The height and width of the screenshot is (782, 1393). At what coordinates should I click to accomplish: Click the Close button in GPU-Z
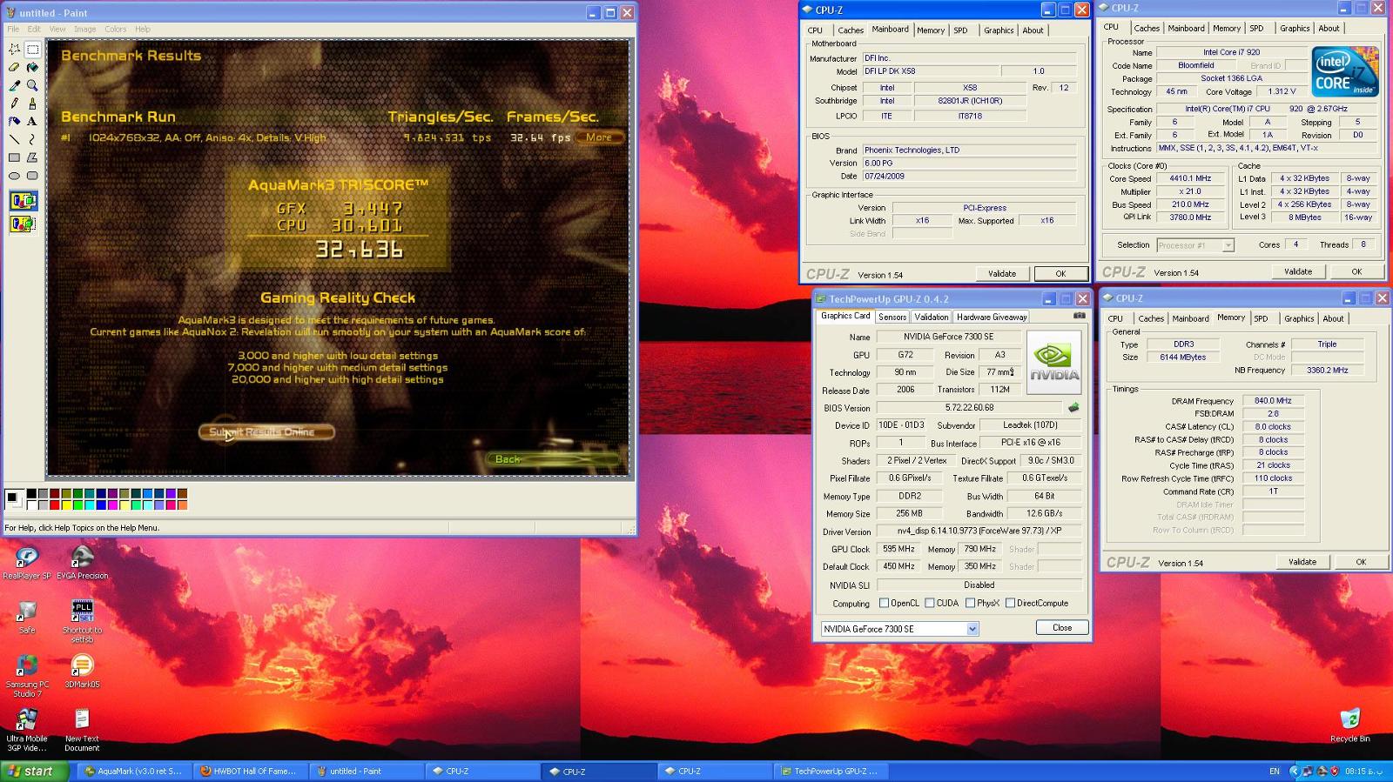1062,627
